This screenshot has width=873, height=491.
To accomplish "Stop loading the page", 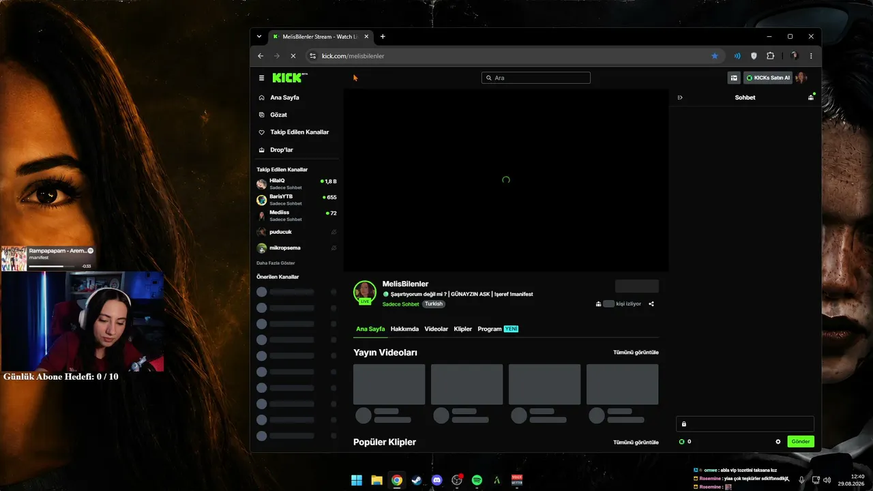I will pyautogui.click(x=293, y=56).
